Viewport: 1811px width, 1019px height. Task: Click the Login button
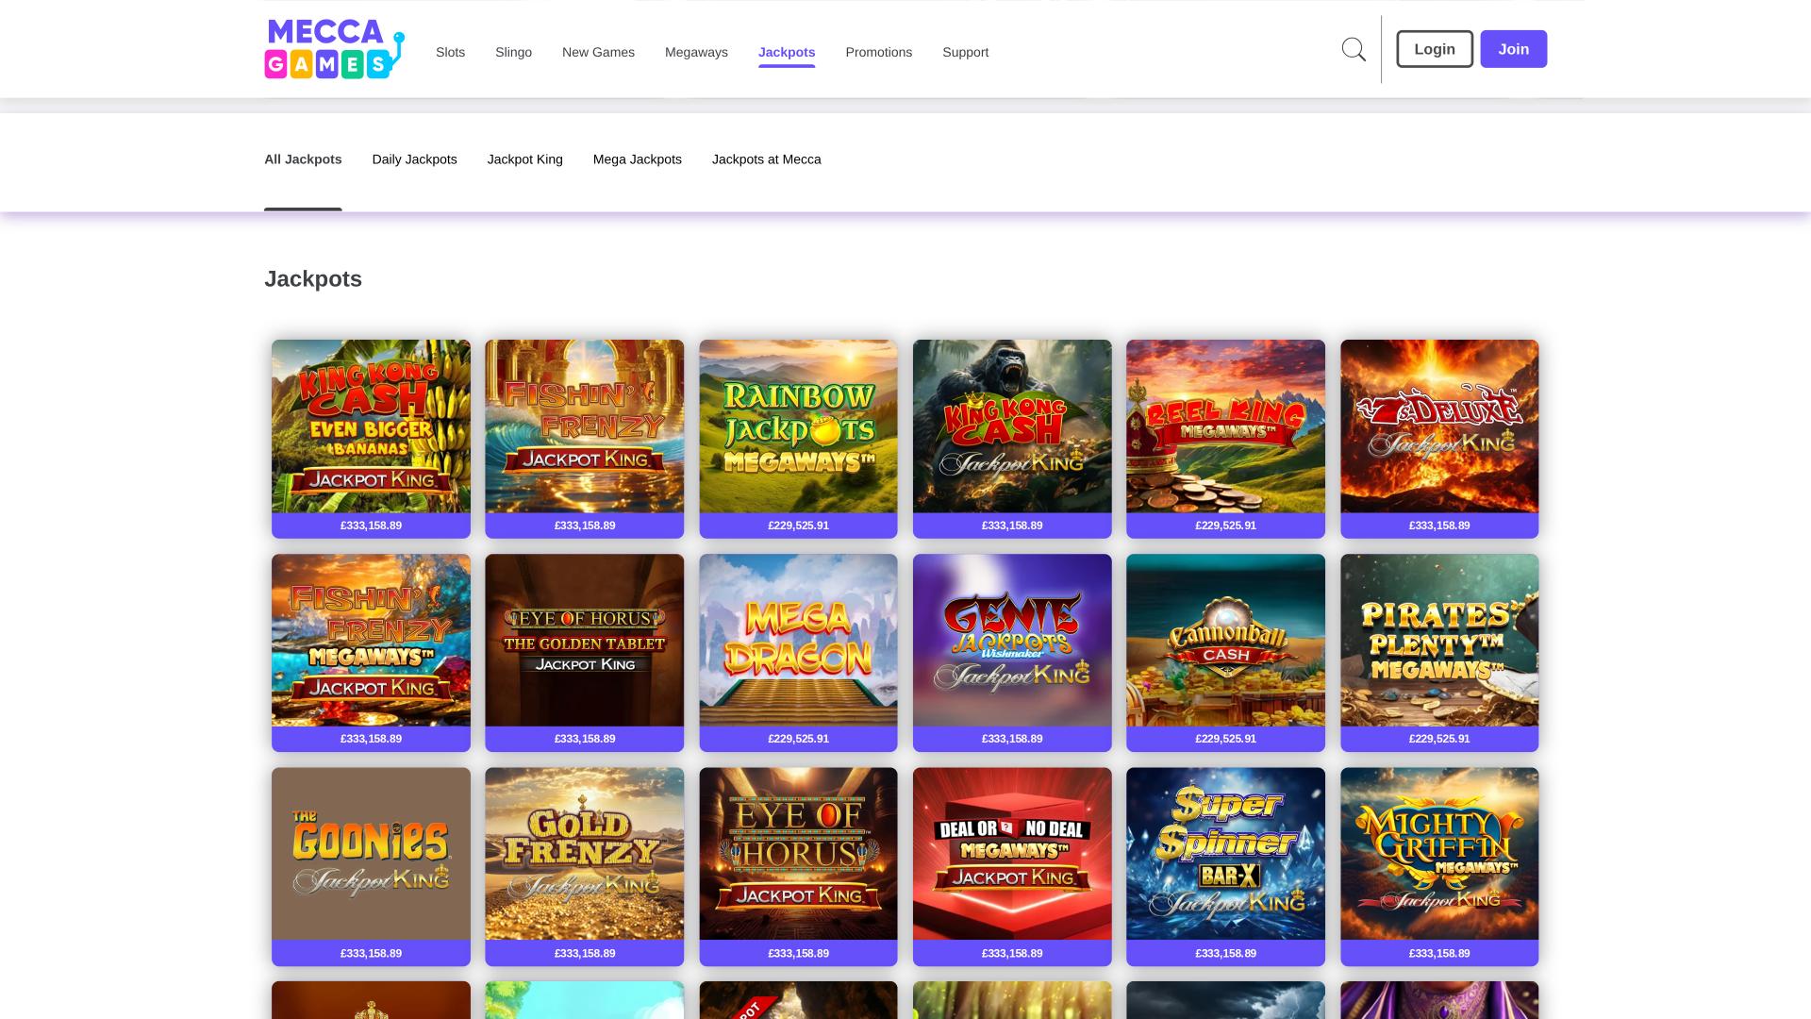(1435, 49)
